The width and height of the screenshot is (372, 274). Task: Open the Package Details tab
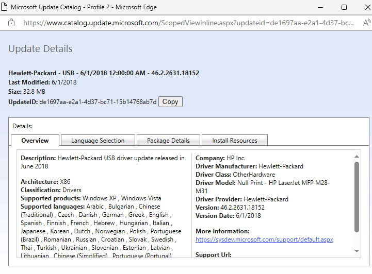pyautogui.click(x=168, y=141)
